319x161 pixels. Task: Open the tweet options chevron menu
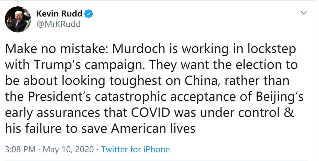click(x=304, y=13)
